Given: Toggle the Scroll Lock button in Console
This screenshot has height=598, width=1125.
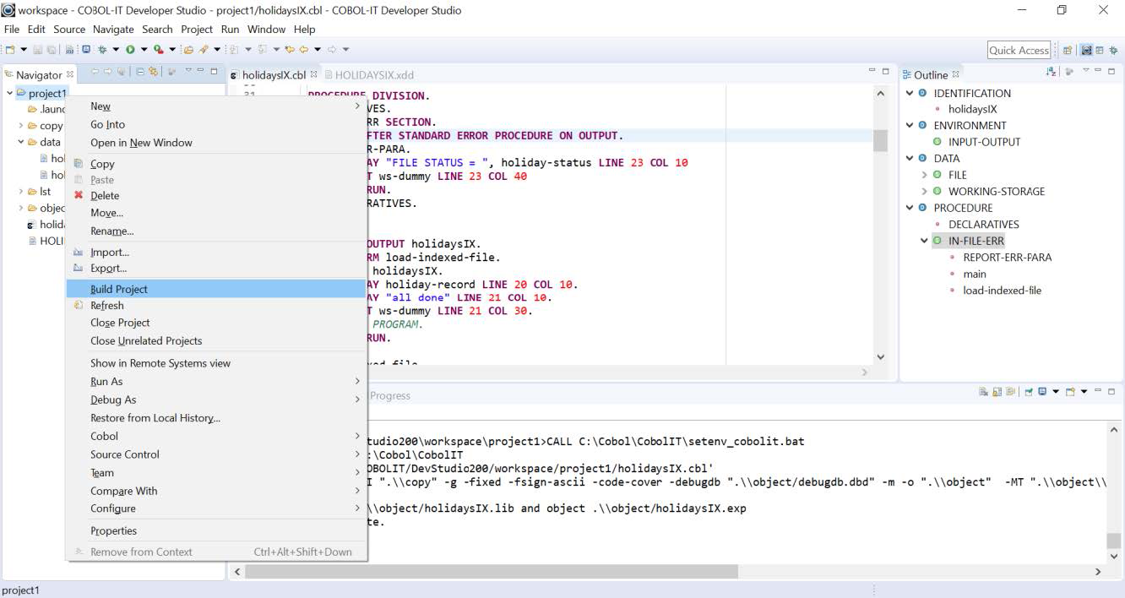Looking at the screenshot, I should coord(997,392).
